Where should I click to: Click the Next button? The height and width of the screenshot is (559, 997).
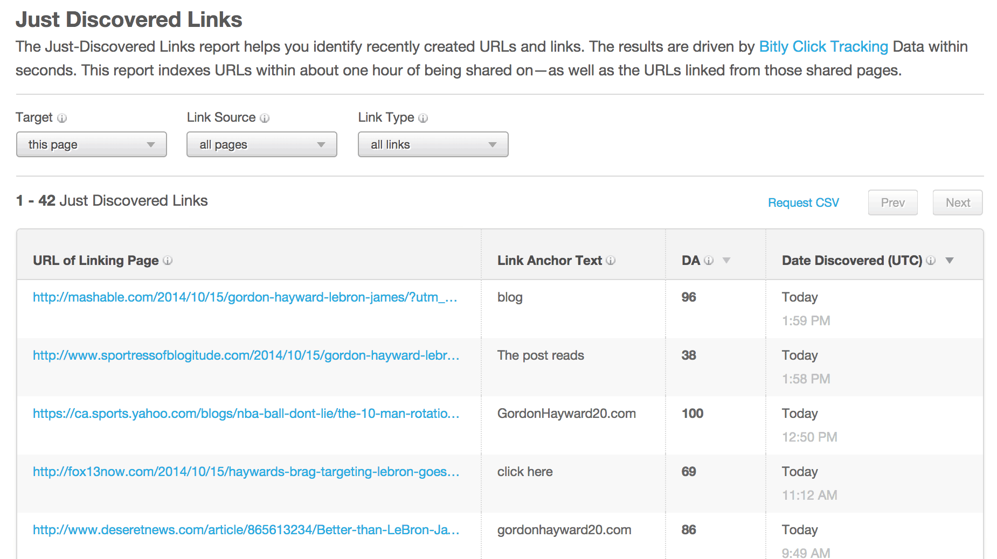pyautogui.click(x=958, y=202)
